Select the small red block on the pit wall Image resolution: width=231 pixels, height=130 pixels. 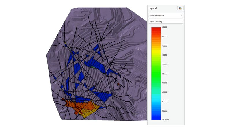[118, 84]
